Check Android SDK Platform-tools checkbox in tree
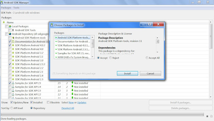Image resolution: width=214 pixels, height=121 pixels. 10,38
